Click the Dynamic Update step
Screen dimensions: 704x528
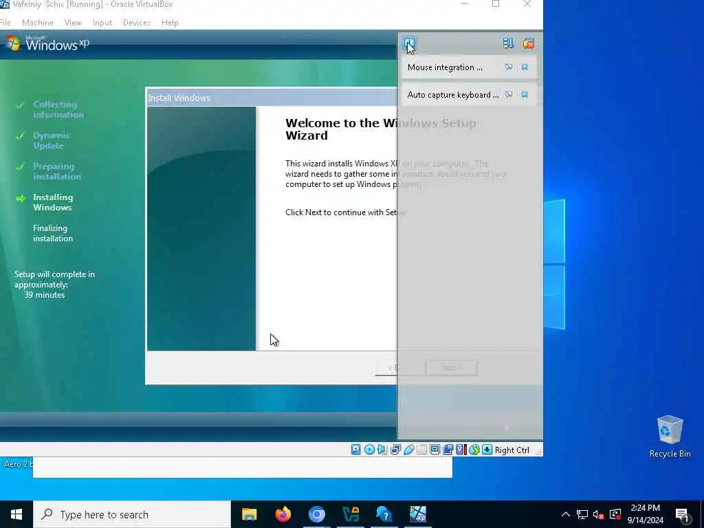51,140
